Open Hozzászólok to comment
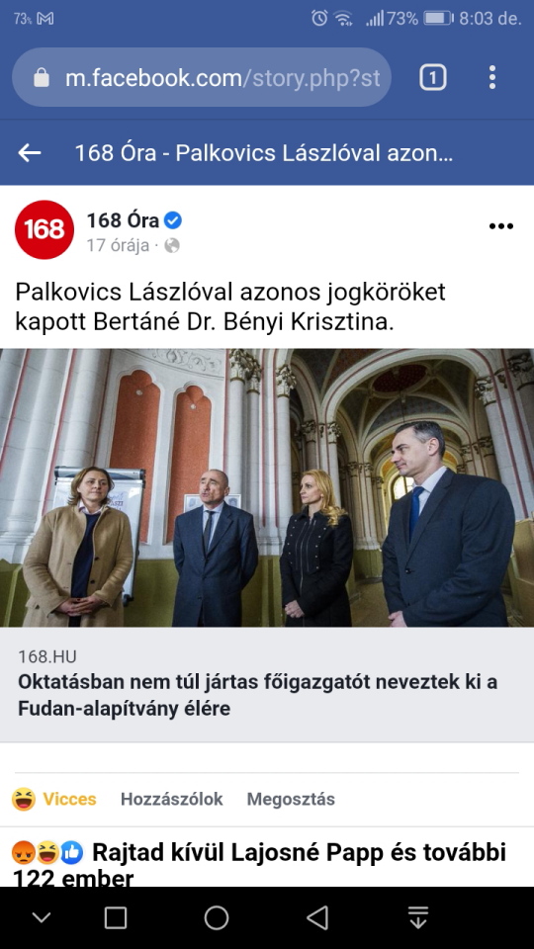Viewport: 534px width, 949px height. (171, 799)
